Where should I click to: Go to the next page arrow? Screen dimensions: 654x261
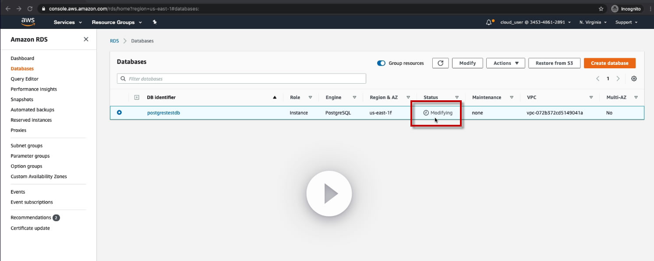coord(618,79)
